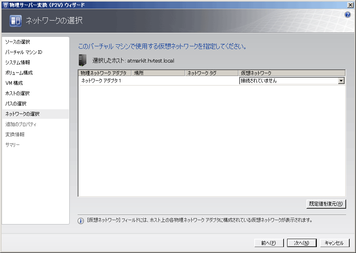Click the 物理ネットワーク アダプタ column header
Screen dimensions: 356x253
tap(105, 73)
